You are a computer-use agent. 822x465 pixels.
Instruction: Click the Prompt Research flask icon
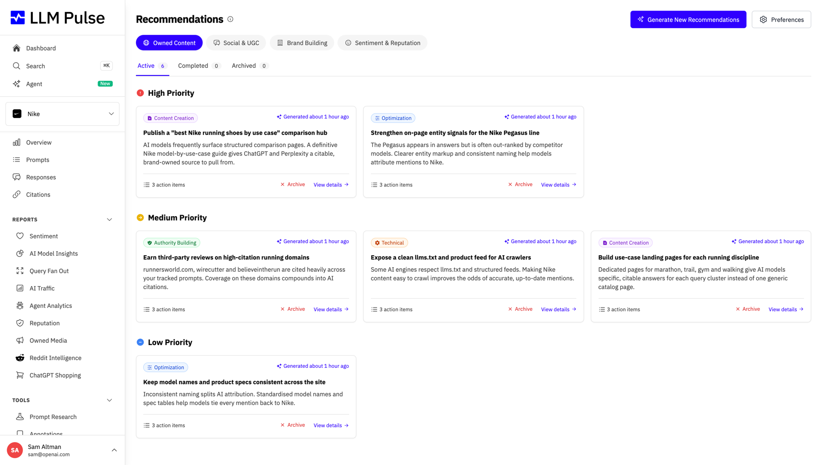(x=20, y=417)
